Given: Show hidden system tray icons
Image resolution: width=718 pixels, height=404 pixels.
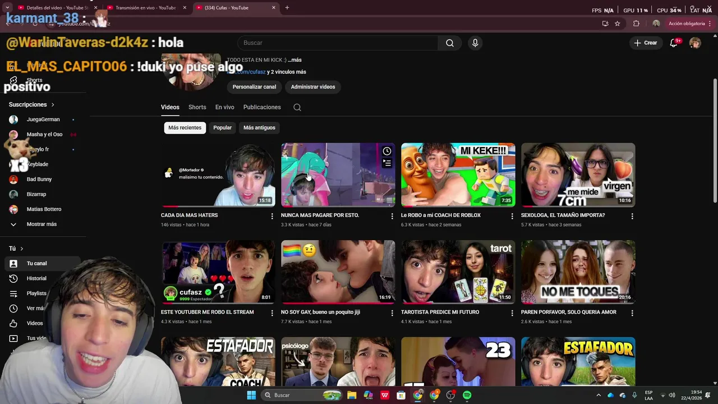Looking at the screenshot, I should (599, 396).
